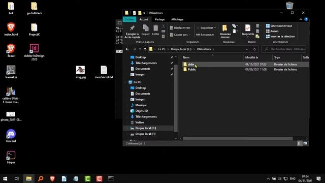Click Utilisateurs breadcrumb segment
This screenshot has width=325, height=183.
point(204,49)
